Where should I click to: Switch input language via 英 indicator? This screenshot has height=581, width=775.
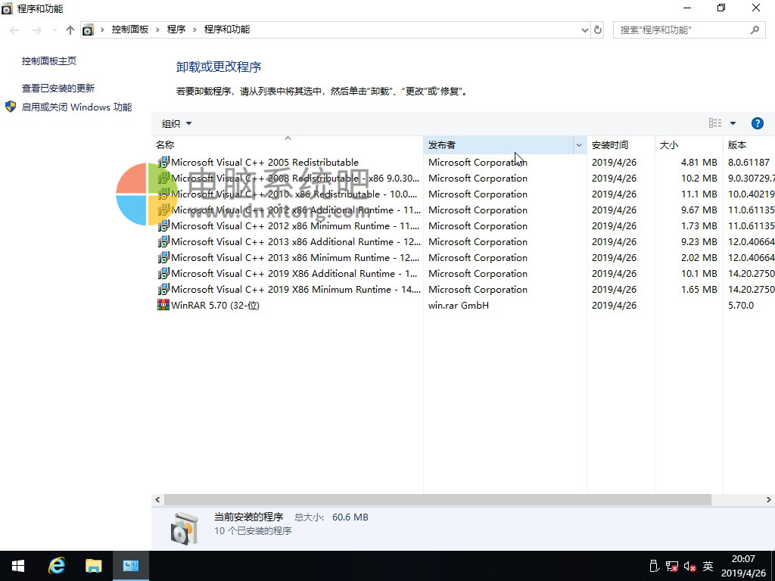tap(708, 566)
